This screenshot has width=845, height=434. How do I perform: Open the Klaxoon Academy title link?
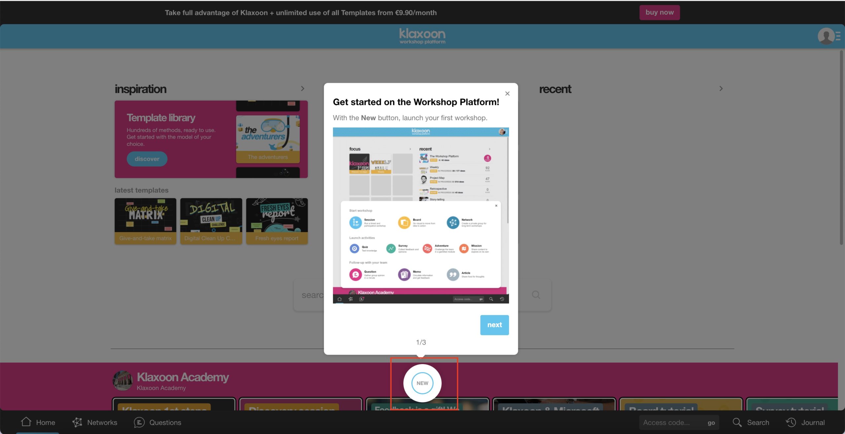(183, 377)
